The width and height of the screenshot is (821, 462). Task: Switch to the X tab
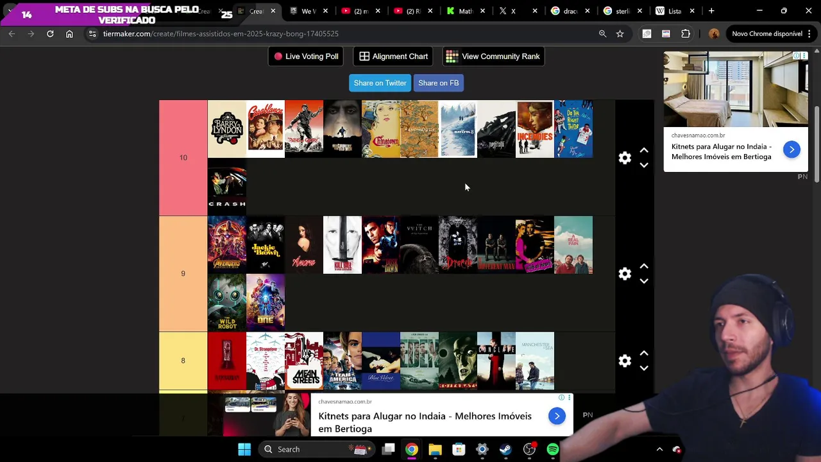click(x=518, y=11)
